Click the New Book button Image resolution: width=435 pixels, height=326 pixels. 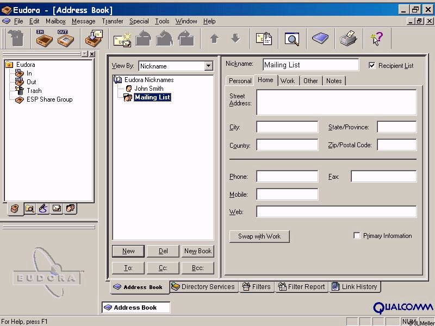[198, 251]
